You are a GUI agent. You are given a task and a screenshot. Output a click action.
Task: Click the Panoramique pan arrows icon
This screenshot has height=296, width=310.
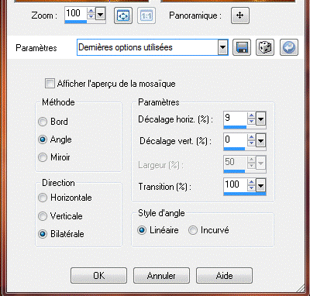coord(240,15)
